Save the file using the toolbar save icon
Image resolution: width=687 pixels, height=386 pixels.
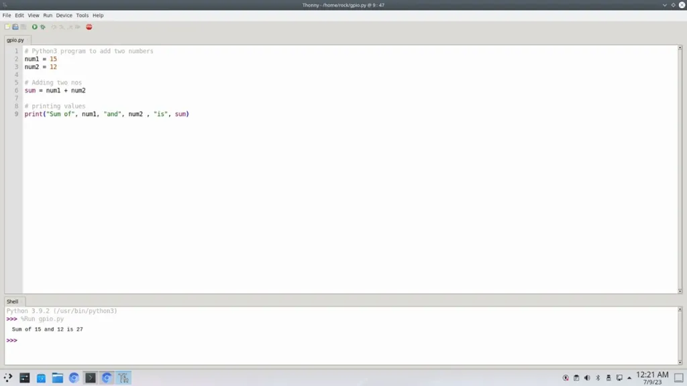coord(23,27)
